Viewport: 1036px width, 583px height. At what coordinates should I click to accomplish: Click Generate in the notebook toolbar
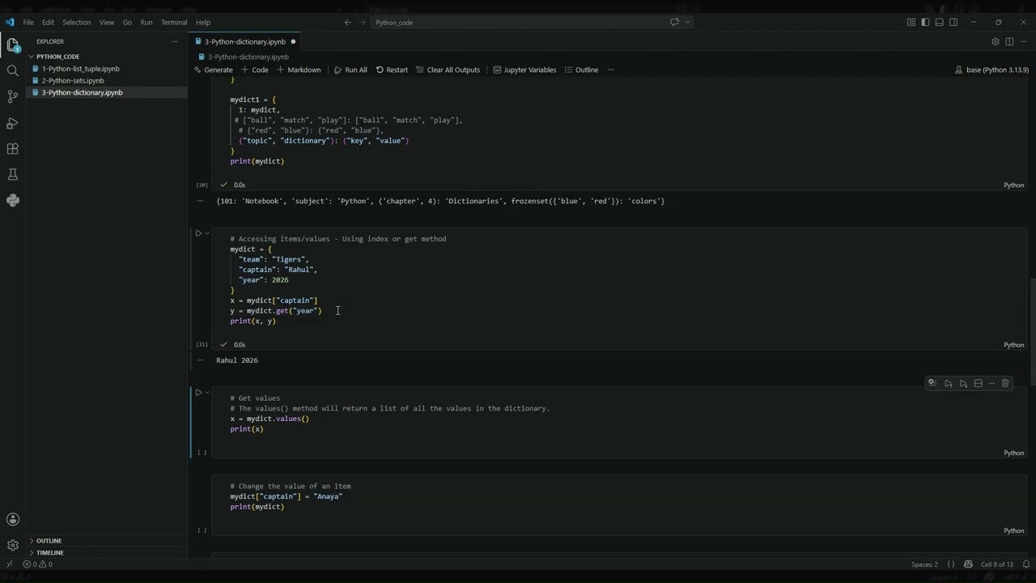(214, 70)
